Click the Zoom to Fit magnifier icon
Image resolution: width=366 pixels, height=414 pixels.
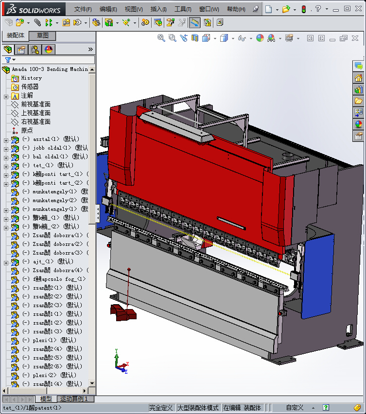point(161,38)
